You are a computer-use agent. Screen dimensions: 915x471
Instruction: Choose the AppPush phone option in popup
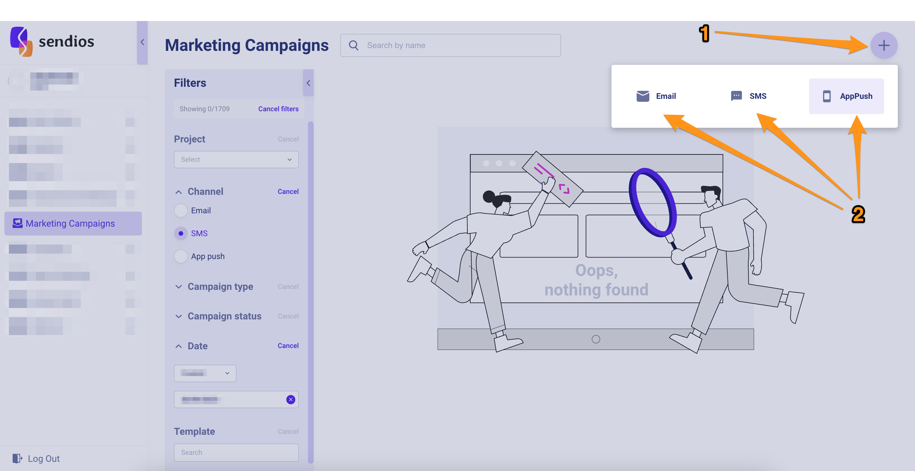tap(847, 96)
